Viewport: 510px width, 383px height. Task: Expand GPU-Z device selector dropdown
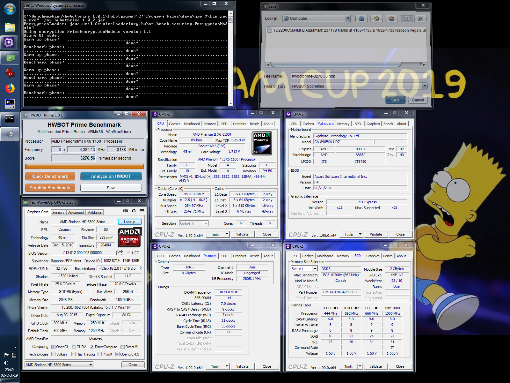tap(91, 365)
